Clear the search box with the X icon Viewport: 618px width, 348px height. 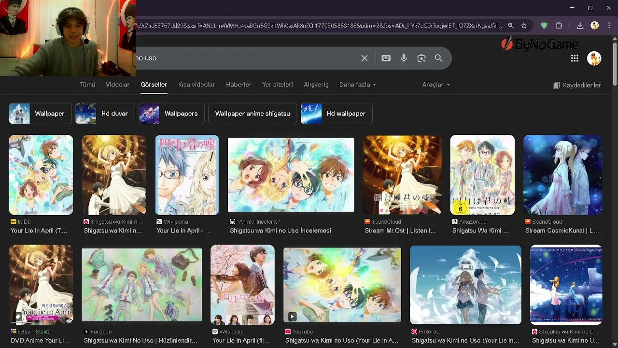[x=365, y=58]
